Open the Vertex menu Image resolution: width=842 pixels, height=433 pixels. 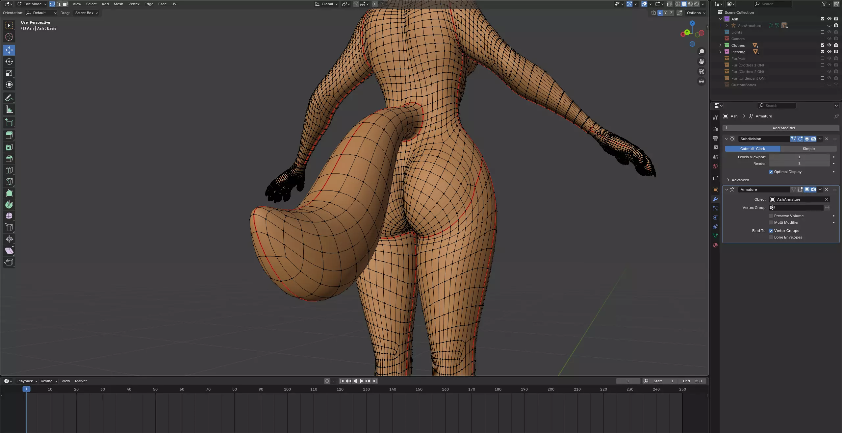click(134, 4)
